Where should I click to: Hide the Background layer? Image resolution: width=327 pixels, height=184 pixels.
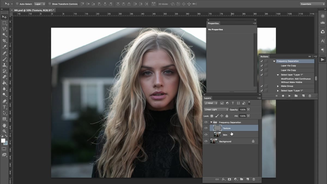click(206, 141)
